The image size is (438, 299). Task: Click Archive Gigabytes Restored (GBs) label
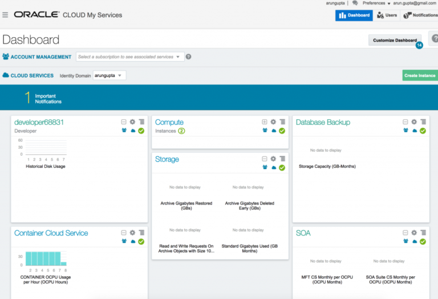186,205
